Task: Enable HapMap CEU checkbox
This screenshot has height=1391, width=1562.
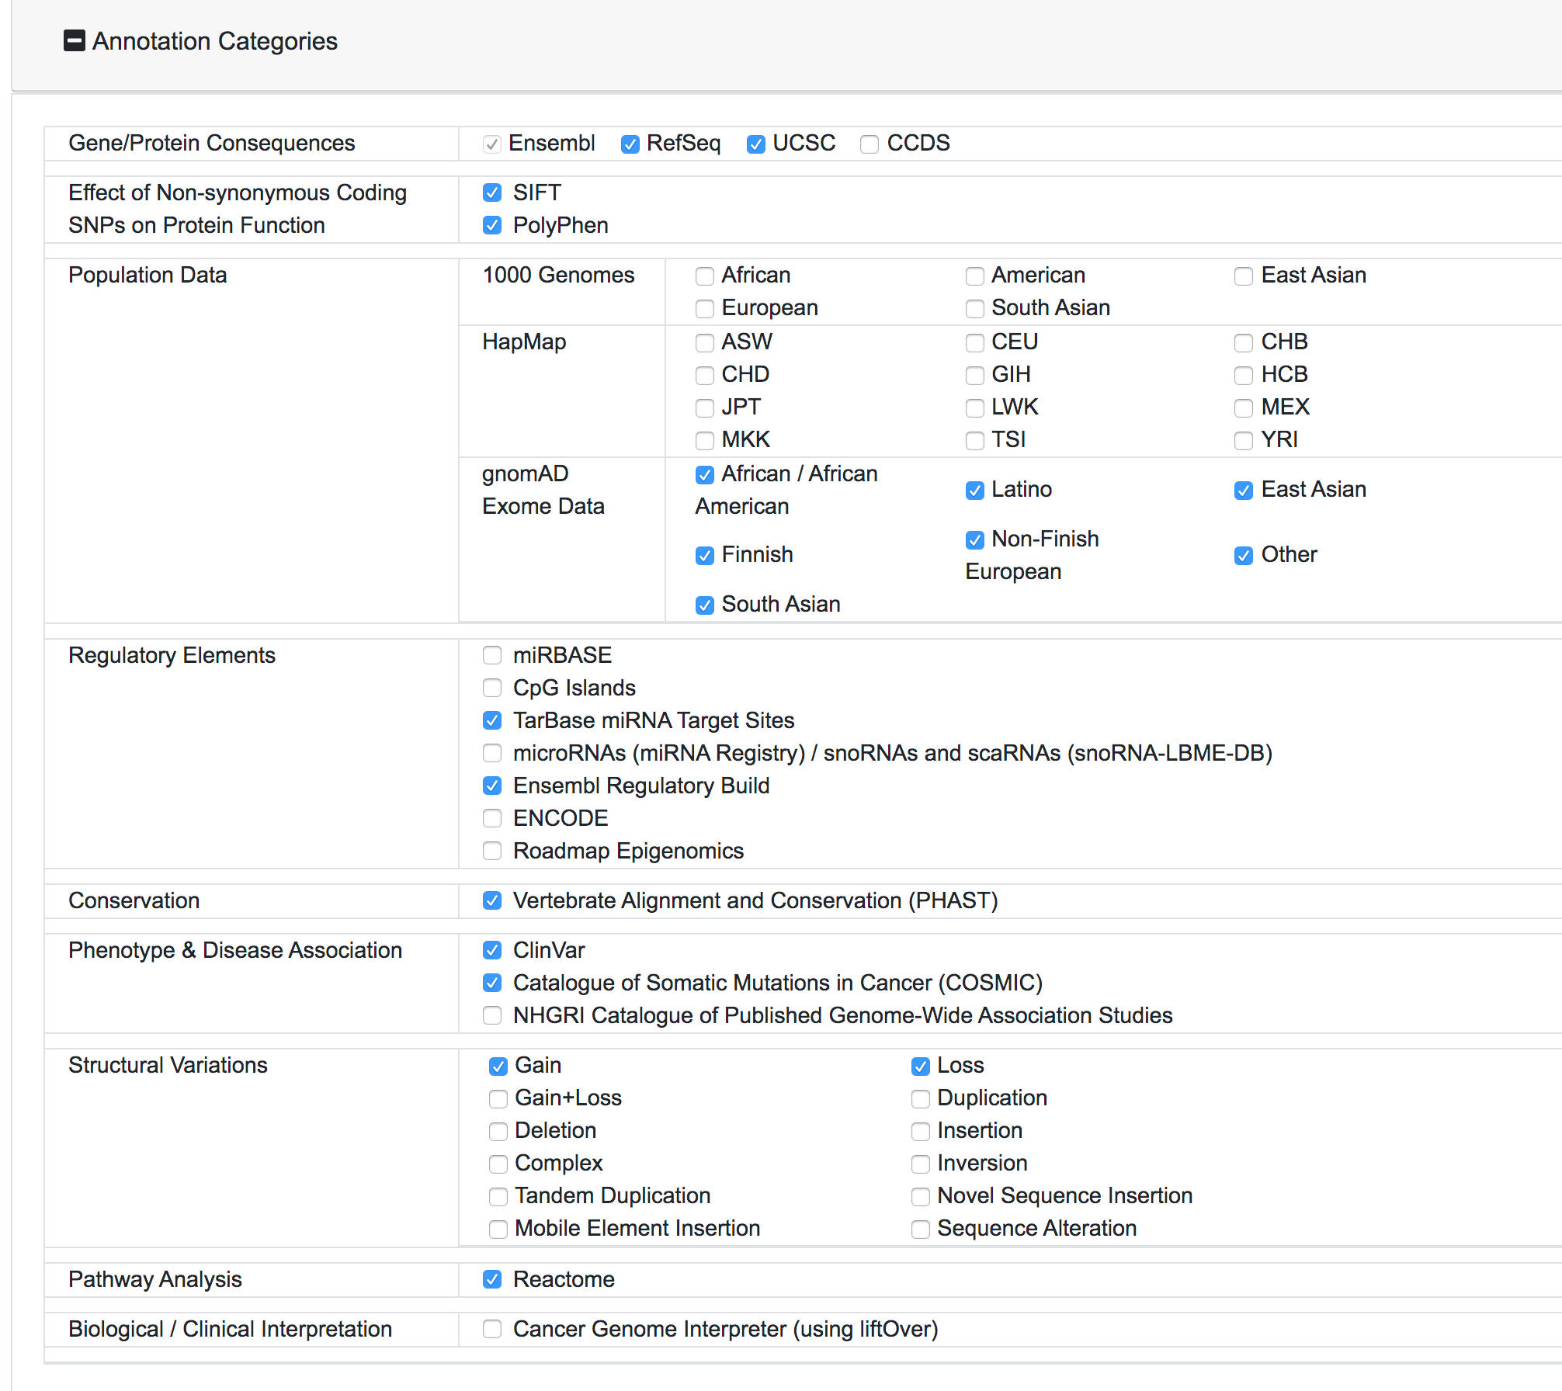Action: pos(975,343)
